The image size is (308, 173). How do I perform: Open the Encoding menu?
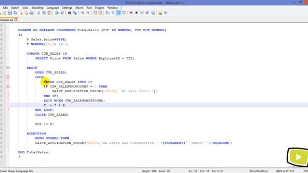[38, 8]
